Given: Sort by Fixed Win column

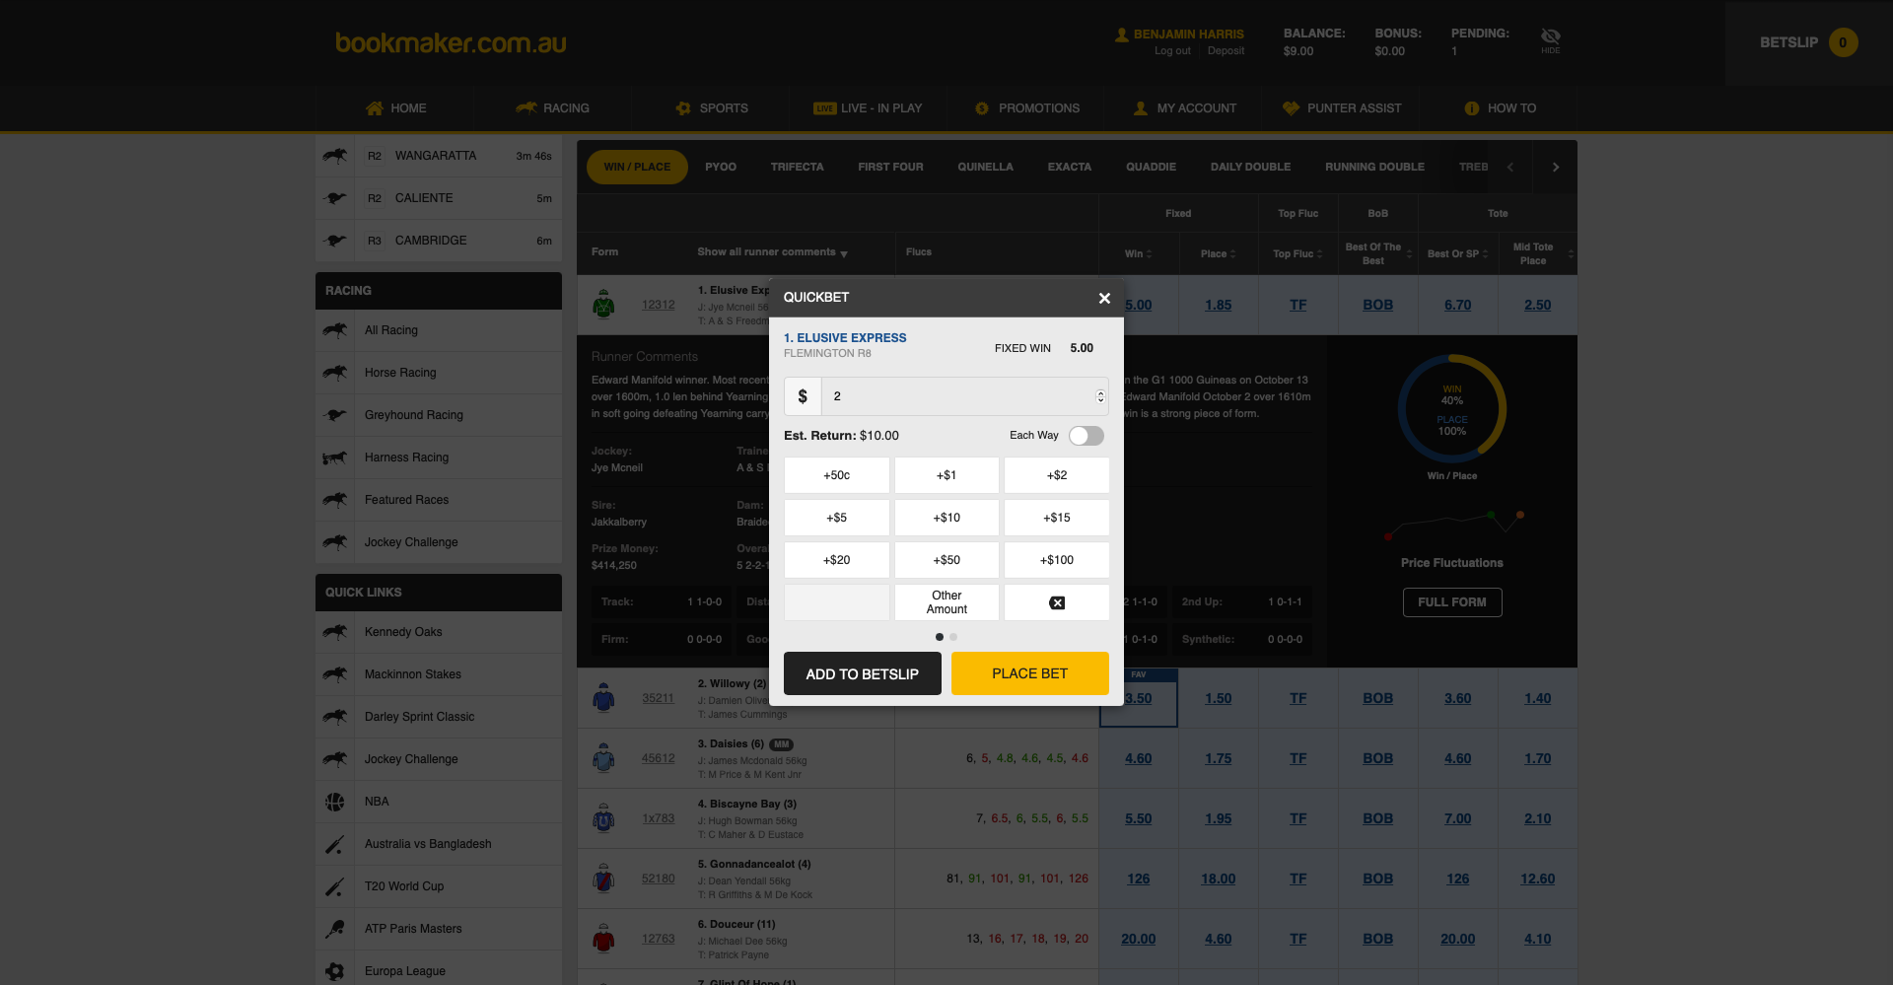Looking at the screenshot, I should pos(1139,253).
